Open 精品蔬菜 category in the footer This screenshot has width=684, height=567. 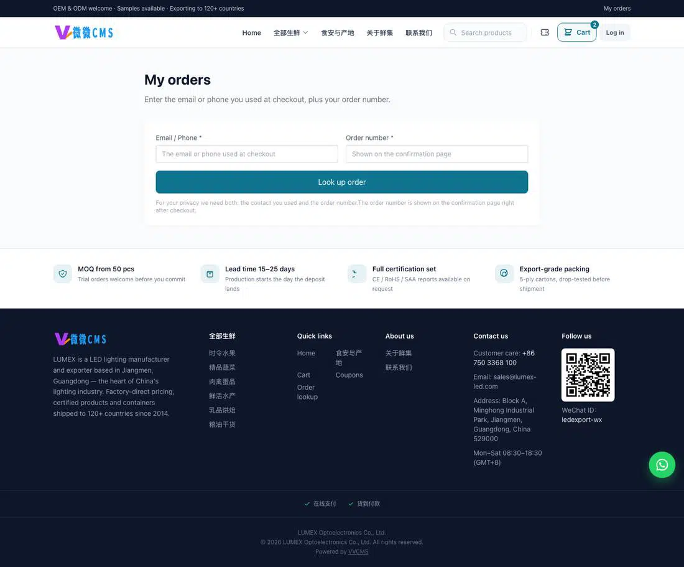(222, 368)
